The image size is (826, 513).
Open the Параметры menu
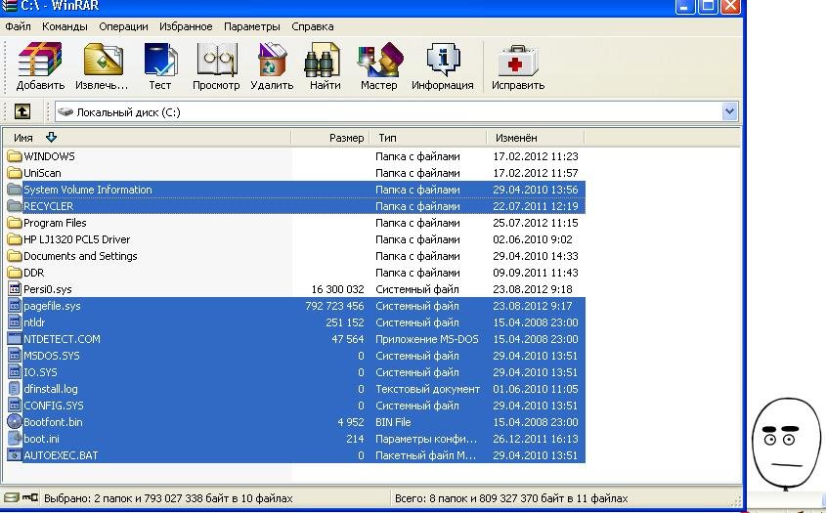pyautogui.click(x=252, y=26)
